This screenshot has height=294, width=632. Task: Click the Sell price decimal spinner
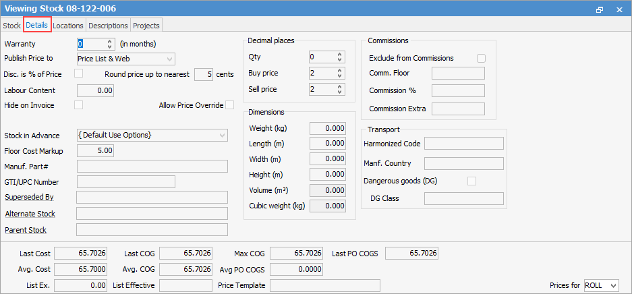(x=339, y=90)
